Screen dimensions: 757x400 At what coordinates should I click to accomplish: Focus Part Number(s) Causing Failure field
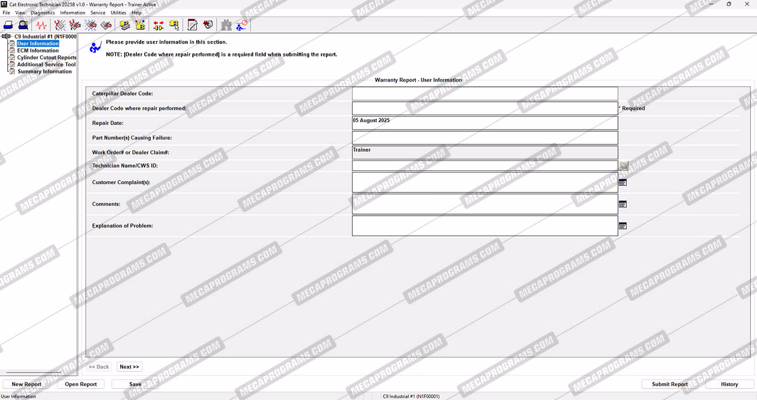point(485,138)
